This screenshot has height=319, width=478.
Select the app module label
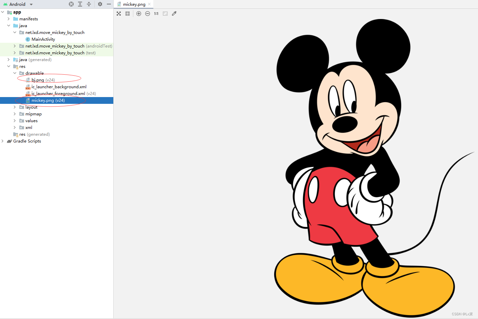17,12
